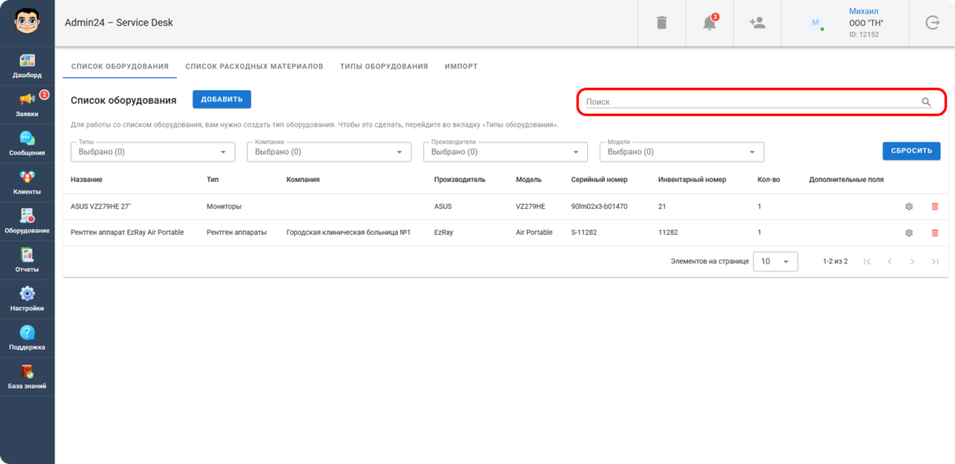
Task: Open settings gear for EzRay X-ray row
Action: (909, 232)
